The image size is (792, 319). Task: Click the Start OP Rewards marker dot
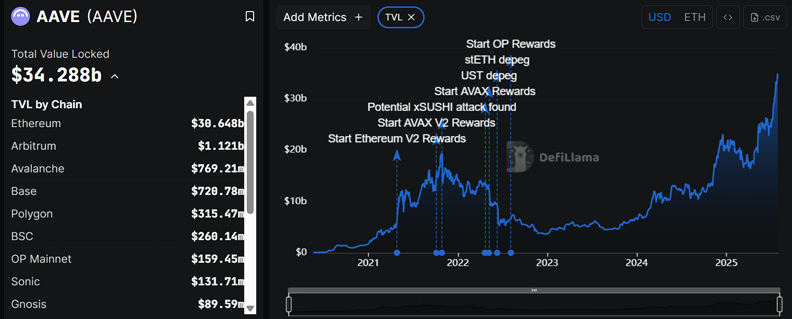[x=510, y=253]
